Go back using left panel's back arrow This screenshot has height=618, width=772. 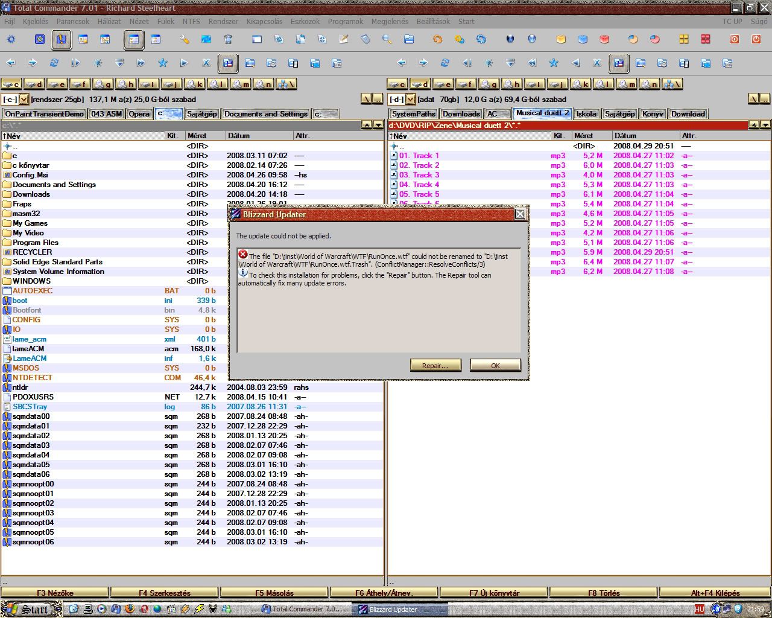click(11, 63)
